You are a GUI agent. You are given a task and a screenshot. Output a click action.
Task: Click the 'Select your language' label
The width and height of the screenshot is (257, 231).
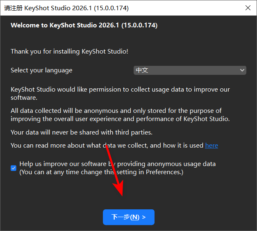coord(41,70)
